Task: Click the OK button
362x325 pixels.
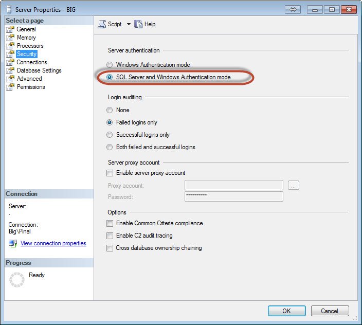Action: point(287,311)
